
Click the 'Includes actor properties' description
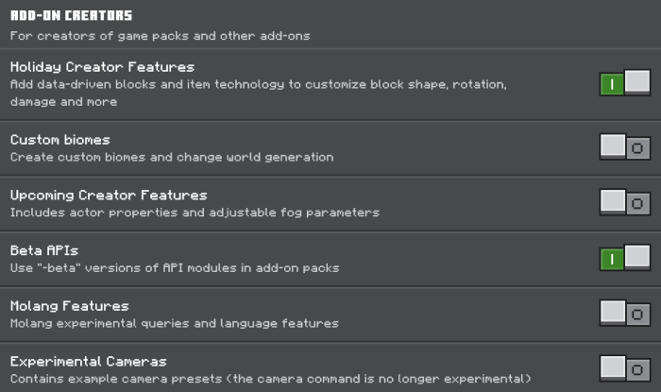click(x=195, y=213)
